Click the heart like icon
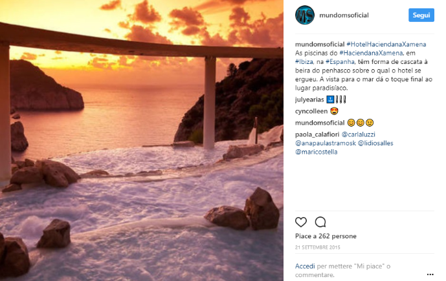Viewport: 446px width, 281px height. (300, 222)
